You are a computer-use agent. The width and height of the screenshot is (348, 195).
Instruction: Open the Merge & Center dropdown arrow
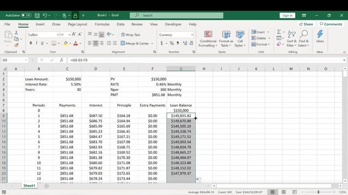(152, 43)
